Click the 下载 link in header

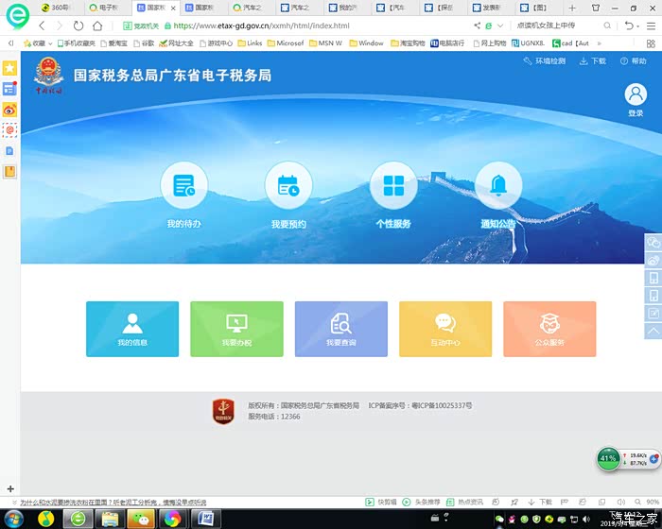pos(593,61)
